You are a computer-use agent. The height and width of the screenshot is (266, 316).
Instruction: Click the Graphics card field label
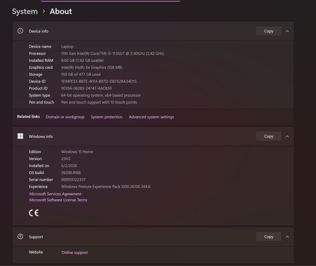(x=41, y=67)
